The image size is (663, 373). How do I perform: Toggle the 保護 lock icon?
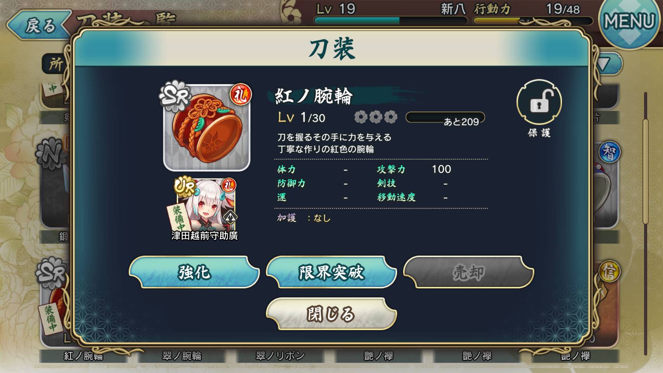coord(539,102)
